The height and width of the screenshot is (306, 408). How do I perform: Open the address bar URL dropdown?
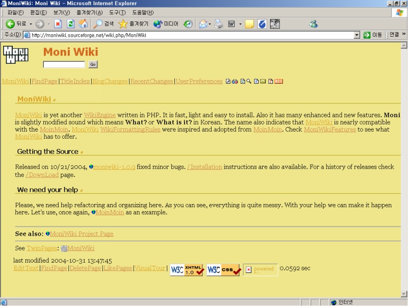pyautogui.click(x=357, y=35)
